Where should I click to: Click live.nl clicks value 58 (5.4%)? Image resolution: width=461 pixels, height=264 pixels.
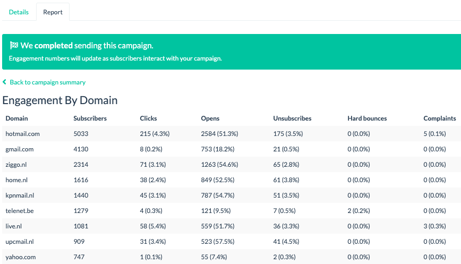click(x=153, y=226)
